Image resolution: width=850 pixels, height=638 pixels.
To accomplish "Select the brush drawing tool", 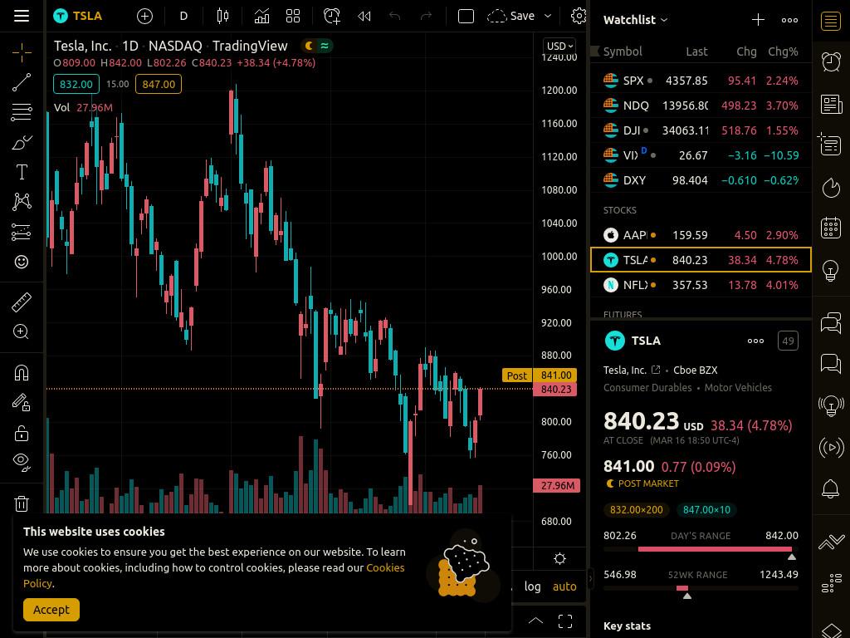I will pyautogui.click(x=22, y=142).
